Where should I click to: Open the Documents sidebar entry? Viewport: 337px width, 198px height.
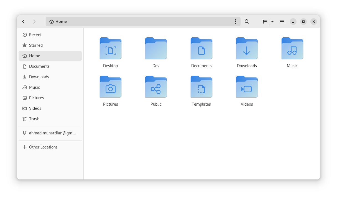click(39, 66)
